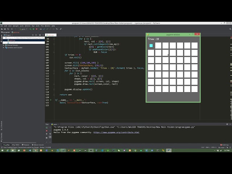Open Project panel gear options
This screenshot has height=174, width=232.
click(x=40, y=35)
